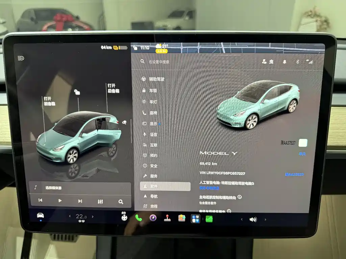Select the highlighted 软件 menu item

tap(165, 186)
